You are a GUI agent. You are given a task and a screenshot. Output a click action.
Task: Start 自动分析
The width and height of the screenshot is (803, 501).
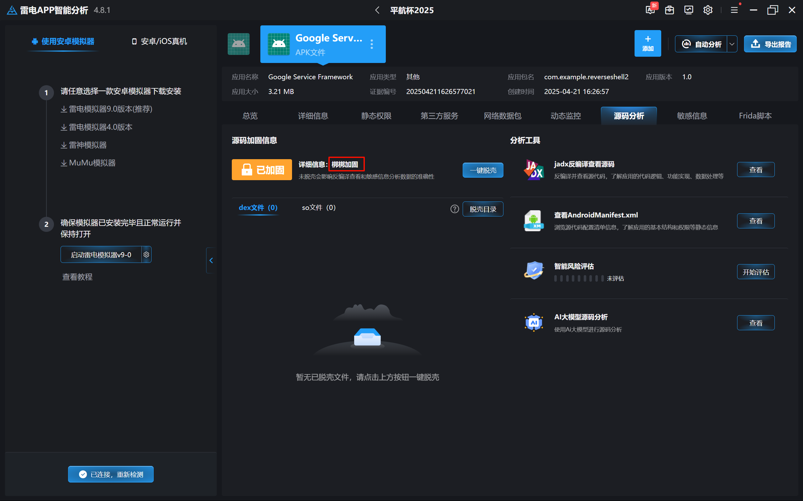click(701, 44)
